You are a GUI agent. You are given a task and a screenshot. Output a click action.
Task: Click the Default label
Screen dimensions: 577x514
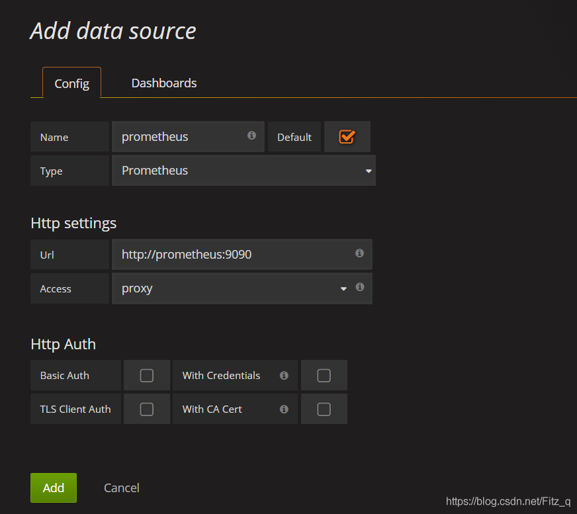click(x=294, y=137)
